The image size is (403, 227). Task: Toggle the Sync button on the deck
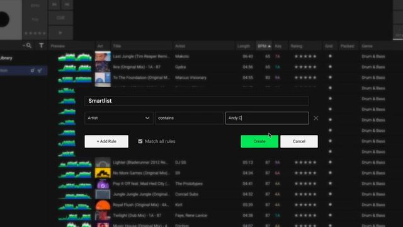pyautogui.click(x=35, y=6)
